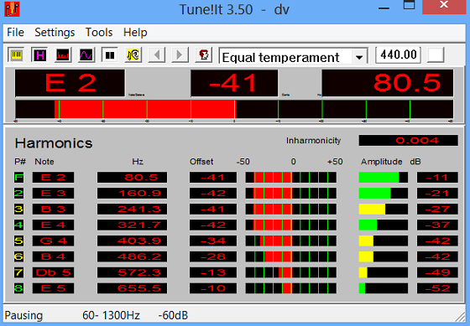Select partial number 4 indicator
The image size is (470, 326).
(18, 225)
